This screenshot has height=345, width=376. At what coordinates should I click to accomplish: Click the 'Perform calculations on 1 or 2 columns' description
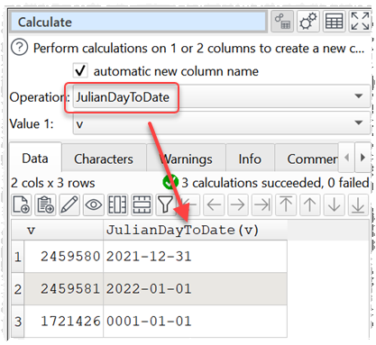pyautogui.click(x=198, y=48)
